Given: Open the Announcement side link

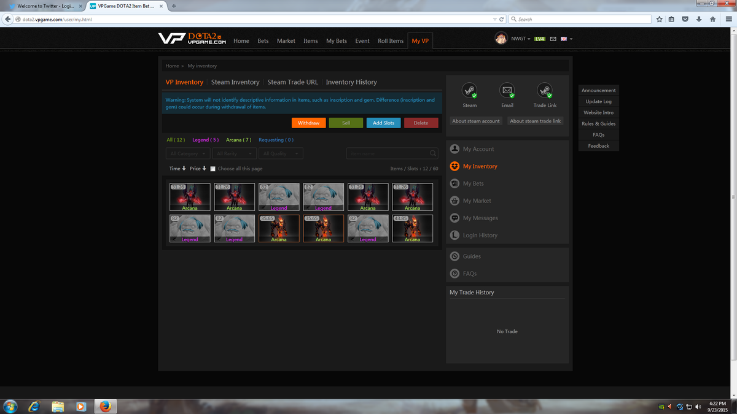Looking at the screenshot, I should tap(598, 90).
